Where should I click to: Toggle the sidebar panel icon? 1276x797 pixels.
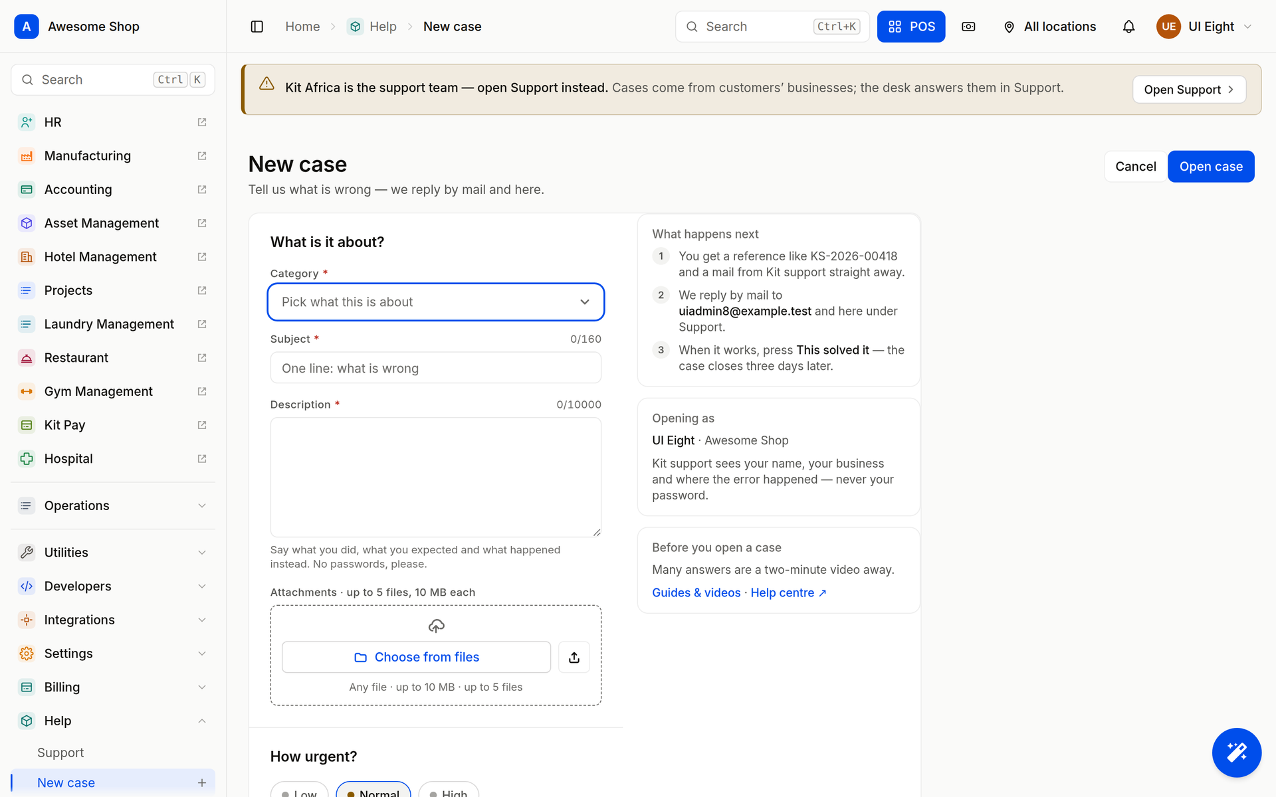pyautogui.click(x=257, y=27)
